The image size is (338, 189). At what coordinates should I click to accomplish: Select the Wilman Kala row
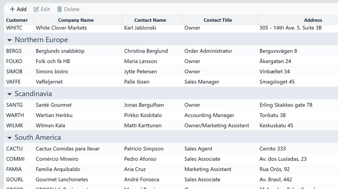pyautogui.click(x=171, y=126)
